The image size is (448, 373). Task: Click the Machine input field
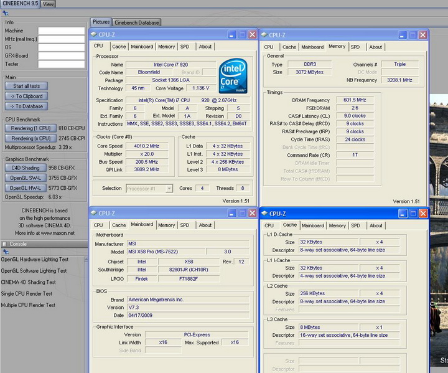click(61, 31)
